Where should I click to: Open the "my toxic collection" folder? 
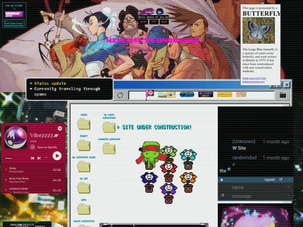coord(109,127)
